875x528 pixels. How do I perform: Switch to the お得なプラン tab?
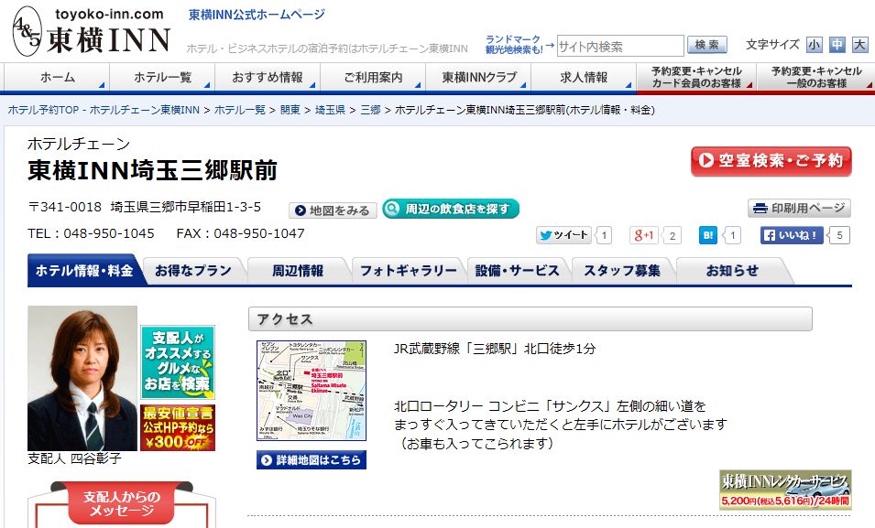[193, 271]
